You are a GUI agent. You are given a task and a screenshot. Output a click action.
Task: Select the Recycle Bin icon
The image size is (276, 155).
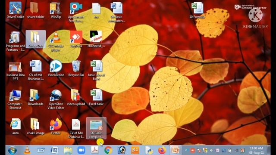[76, 68]
